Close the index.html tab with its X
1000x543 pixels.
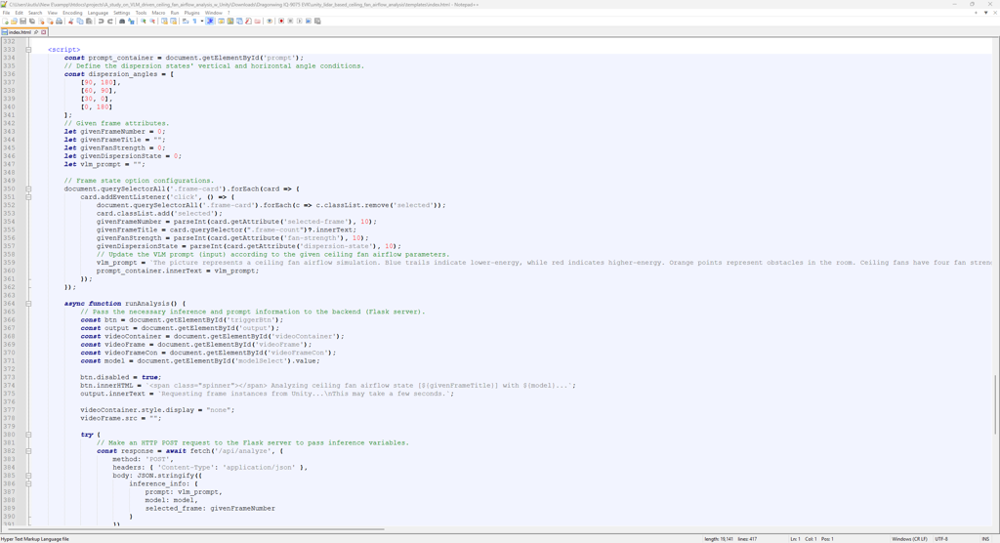(x=43, y=32)
